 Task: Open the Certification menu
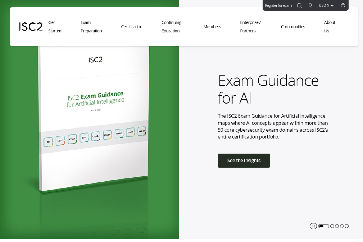click(132, 27)
